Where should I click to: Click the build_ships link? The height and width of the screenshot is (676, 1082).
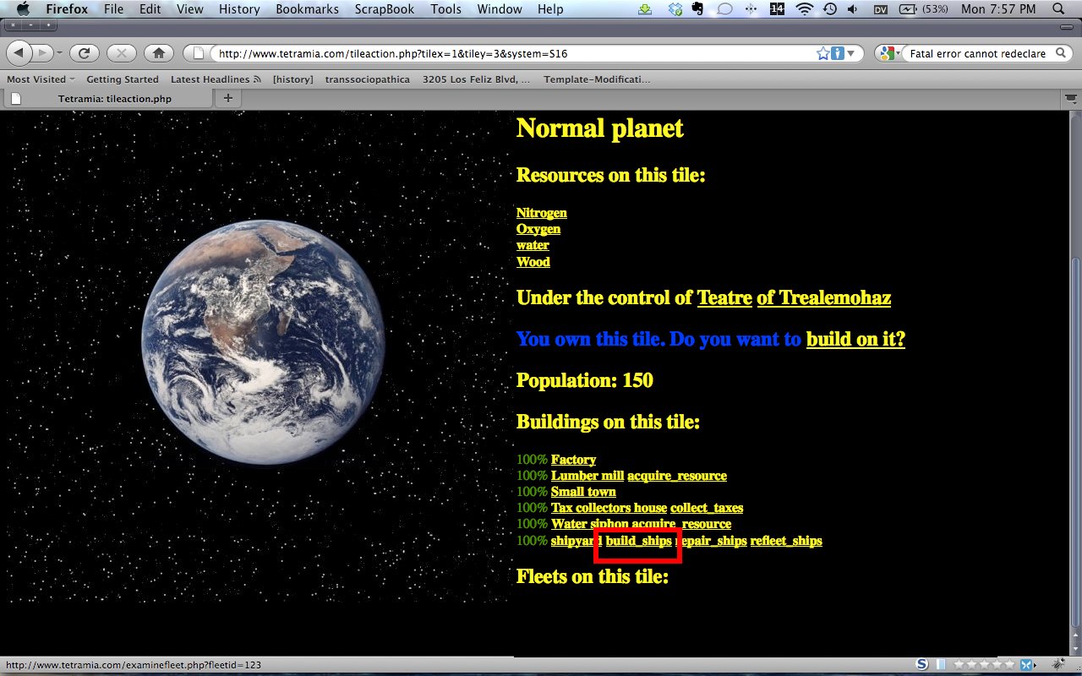coord(638,541)
